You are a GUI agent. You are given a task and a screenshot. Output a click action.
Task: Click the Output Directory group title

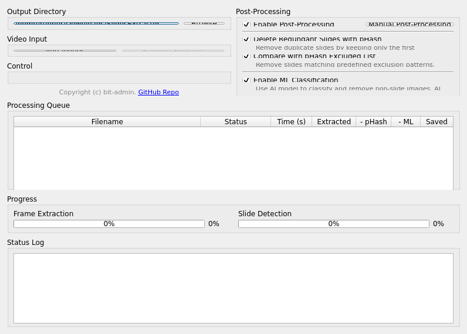(x=36, y=12)
